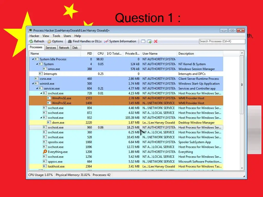
Task: Sort by the Private Bytes column header
Action: [x=132, y=54]
